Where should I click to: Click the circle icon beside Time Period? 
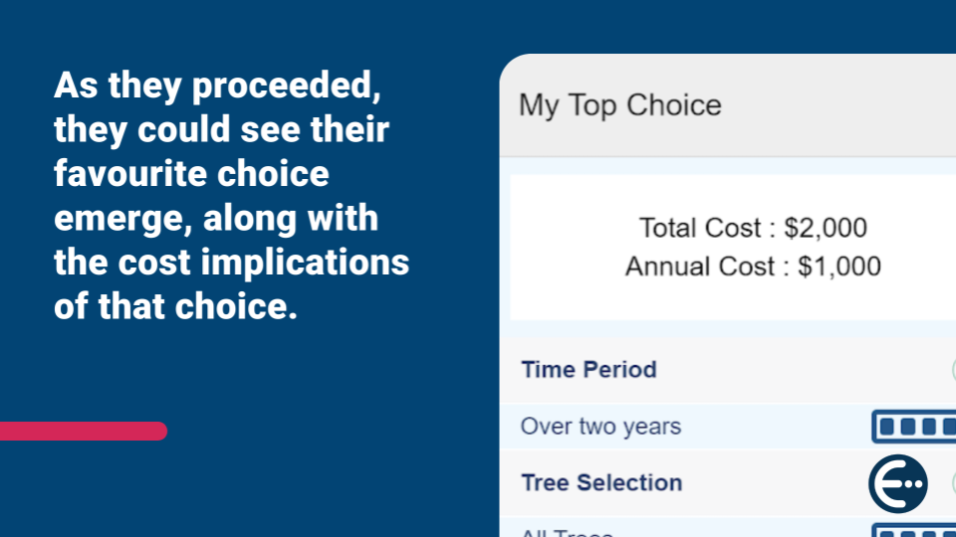coord(953,370)
